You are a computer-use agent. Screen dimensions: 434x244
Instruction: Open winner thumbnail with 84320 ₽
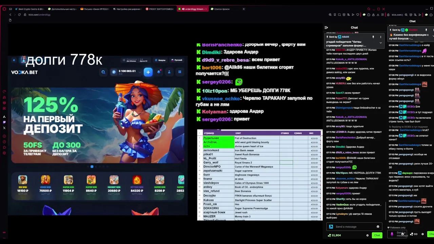point(137,184)
